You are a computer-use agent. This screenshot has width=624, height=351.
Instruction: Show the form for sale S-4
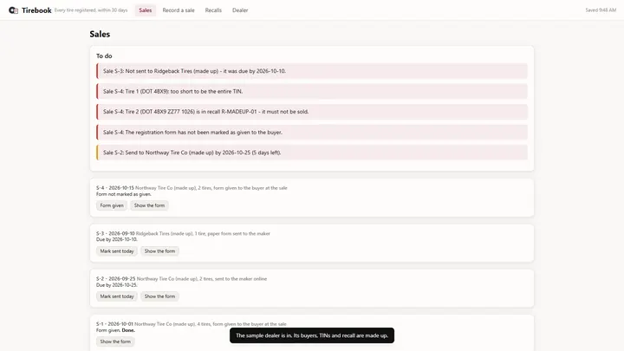[x=149, y=205]
